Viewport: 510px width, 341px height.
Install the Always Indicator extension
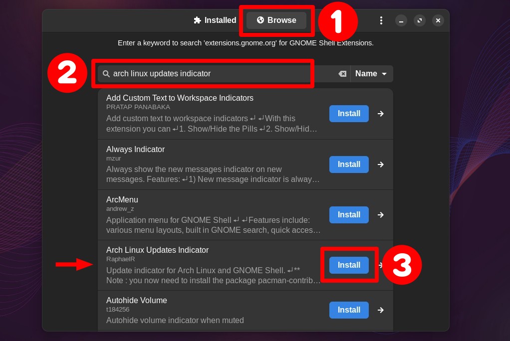pyautogui.click(x=349, y=165)
